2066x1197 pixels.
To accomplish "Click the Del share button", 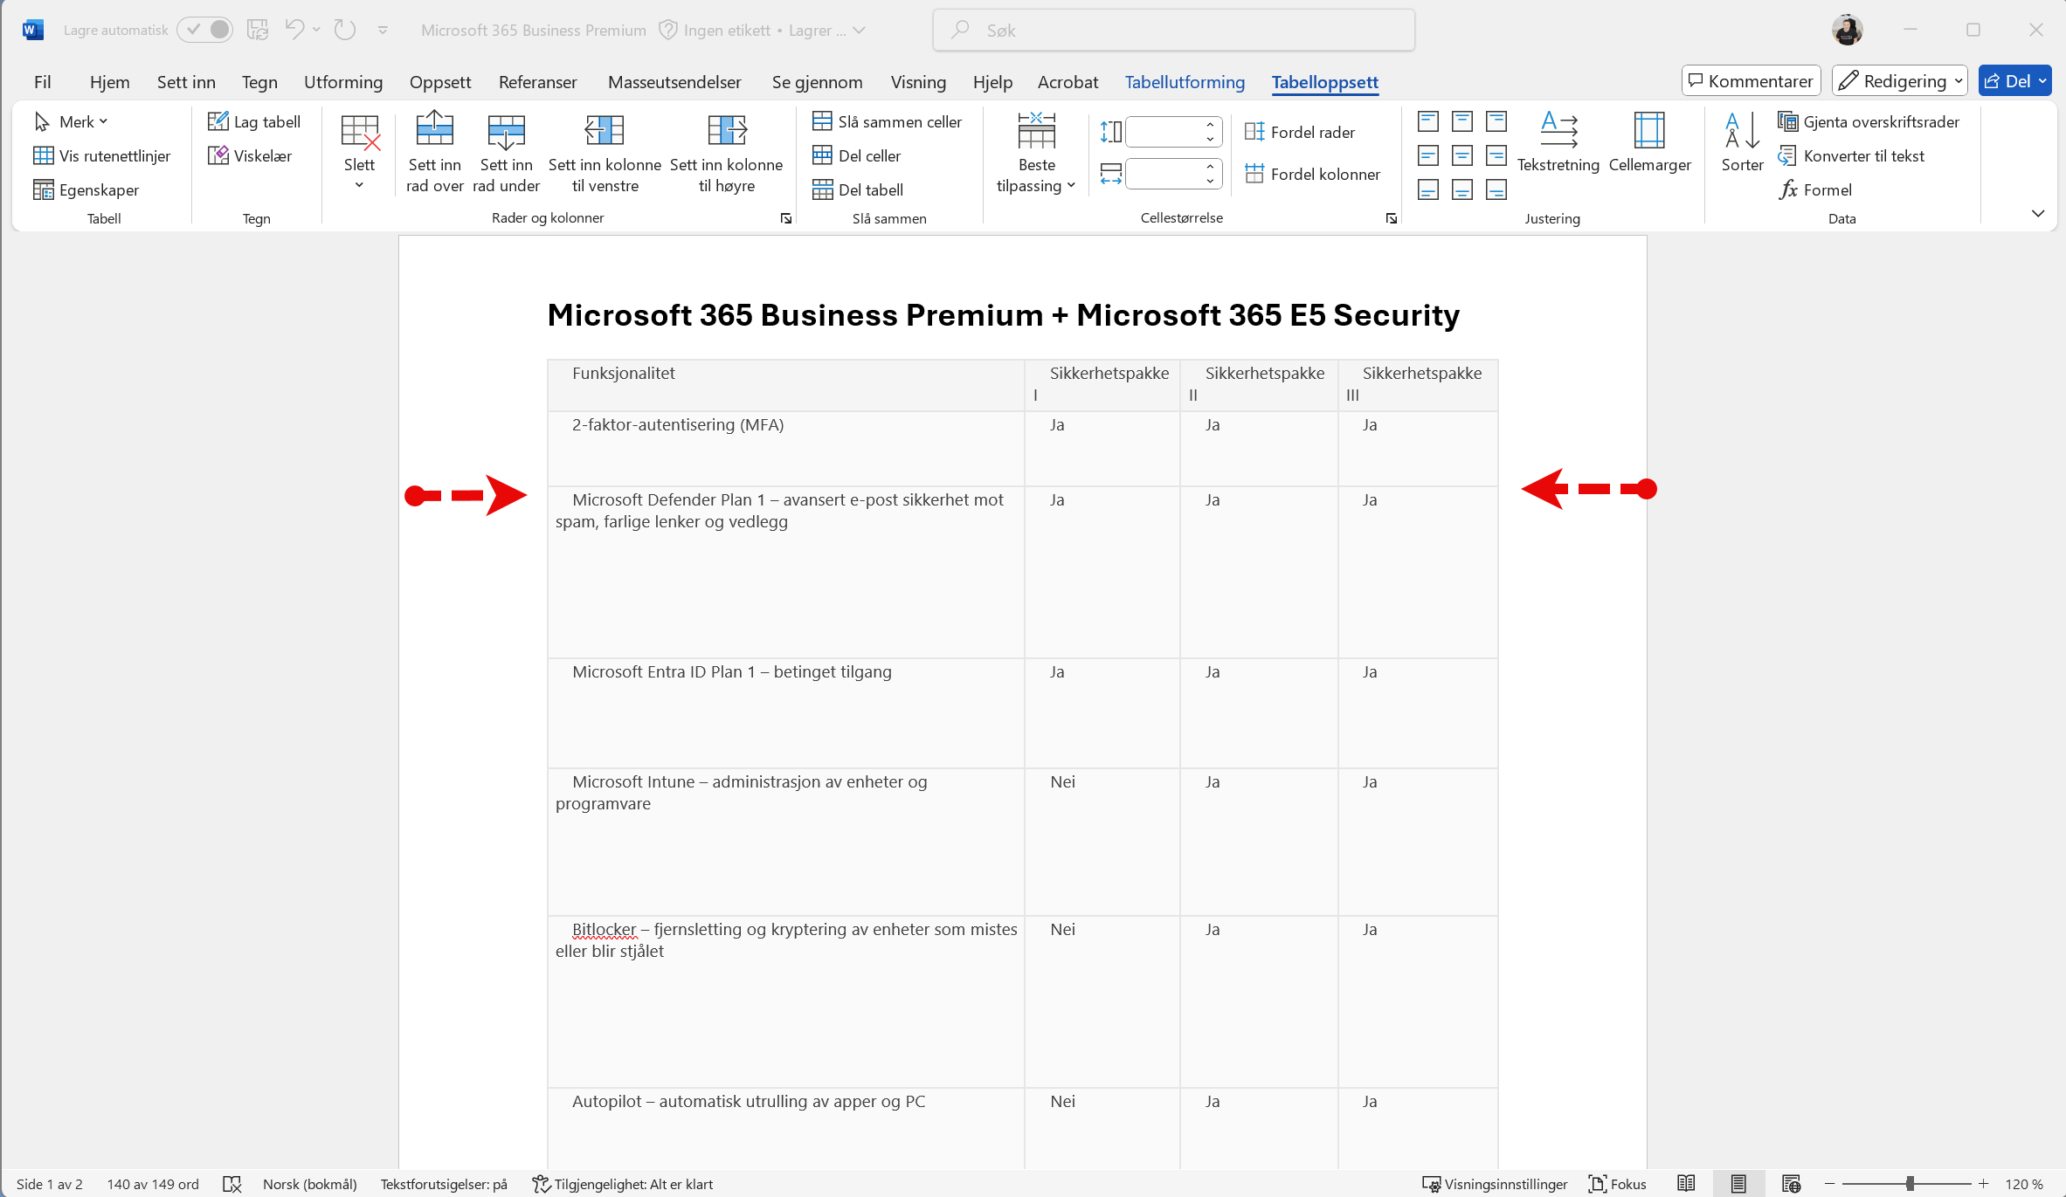I will 2007,80.
